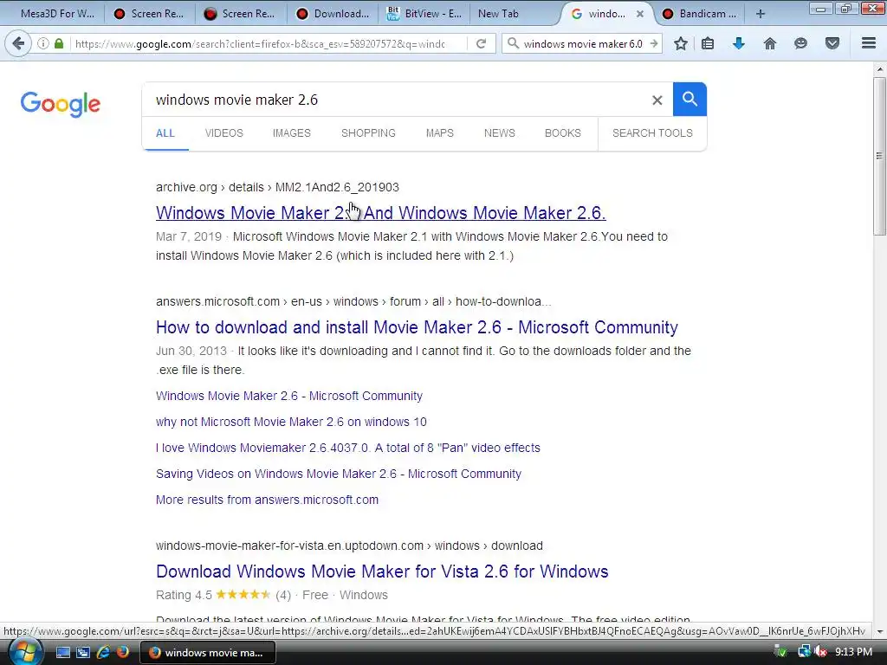Close the current Google search tab

(x=640, y=14)
